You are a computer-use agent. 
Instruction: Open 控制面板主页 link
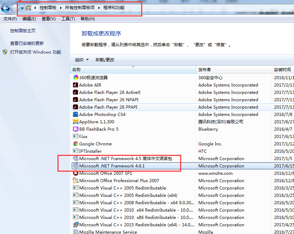pos(23,31)
